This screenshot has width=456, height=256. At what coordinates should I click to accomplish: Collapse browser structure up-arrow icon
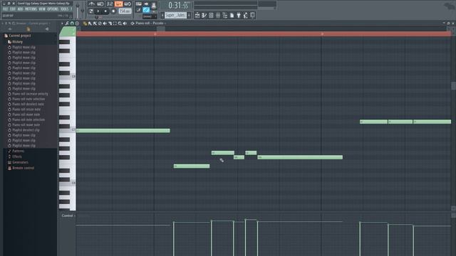pyautogui.click(x=10, y=29)
